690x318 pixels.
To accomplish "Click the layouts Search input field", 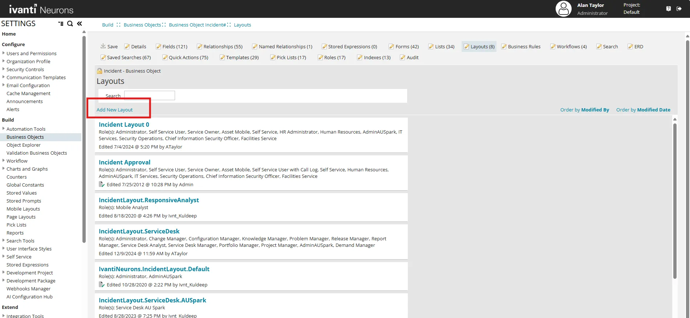I will [x=150, y=95].
